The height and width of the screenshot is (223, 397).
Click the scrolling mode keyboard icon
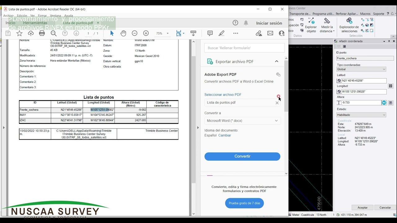point(193,33)
